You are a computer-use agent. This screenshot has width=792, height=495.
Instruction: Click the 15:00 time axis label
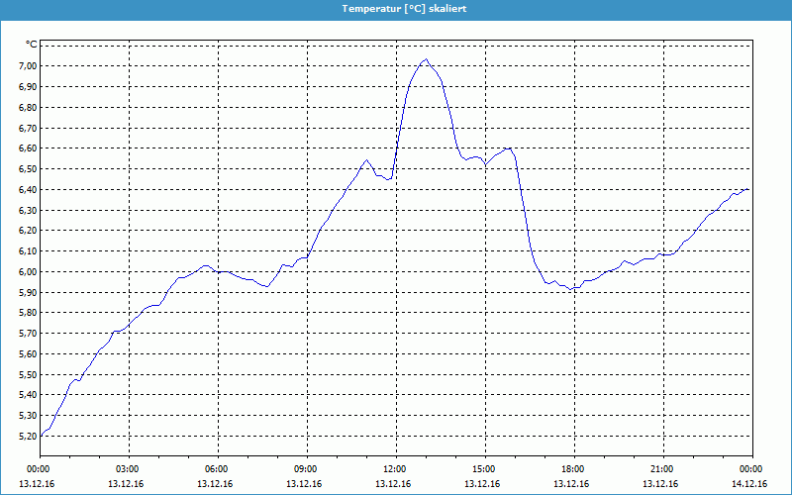coord(484,469)
